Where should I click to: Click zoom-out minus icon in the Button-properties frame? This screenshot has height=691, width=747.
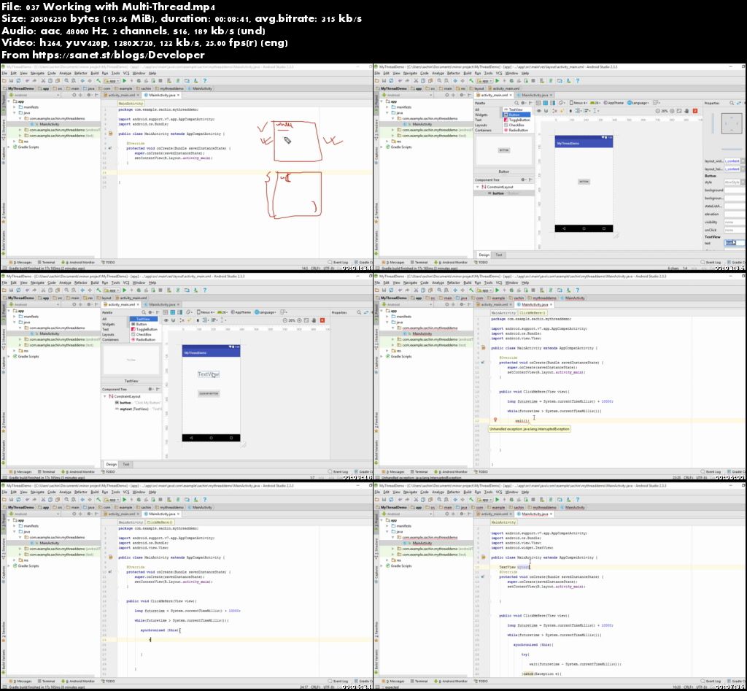click(658, 111)
